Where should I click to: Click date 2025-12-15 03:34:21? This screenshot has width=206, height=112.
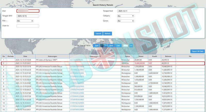click(23, 63)
